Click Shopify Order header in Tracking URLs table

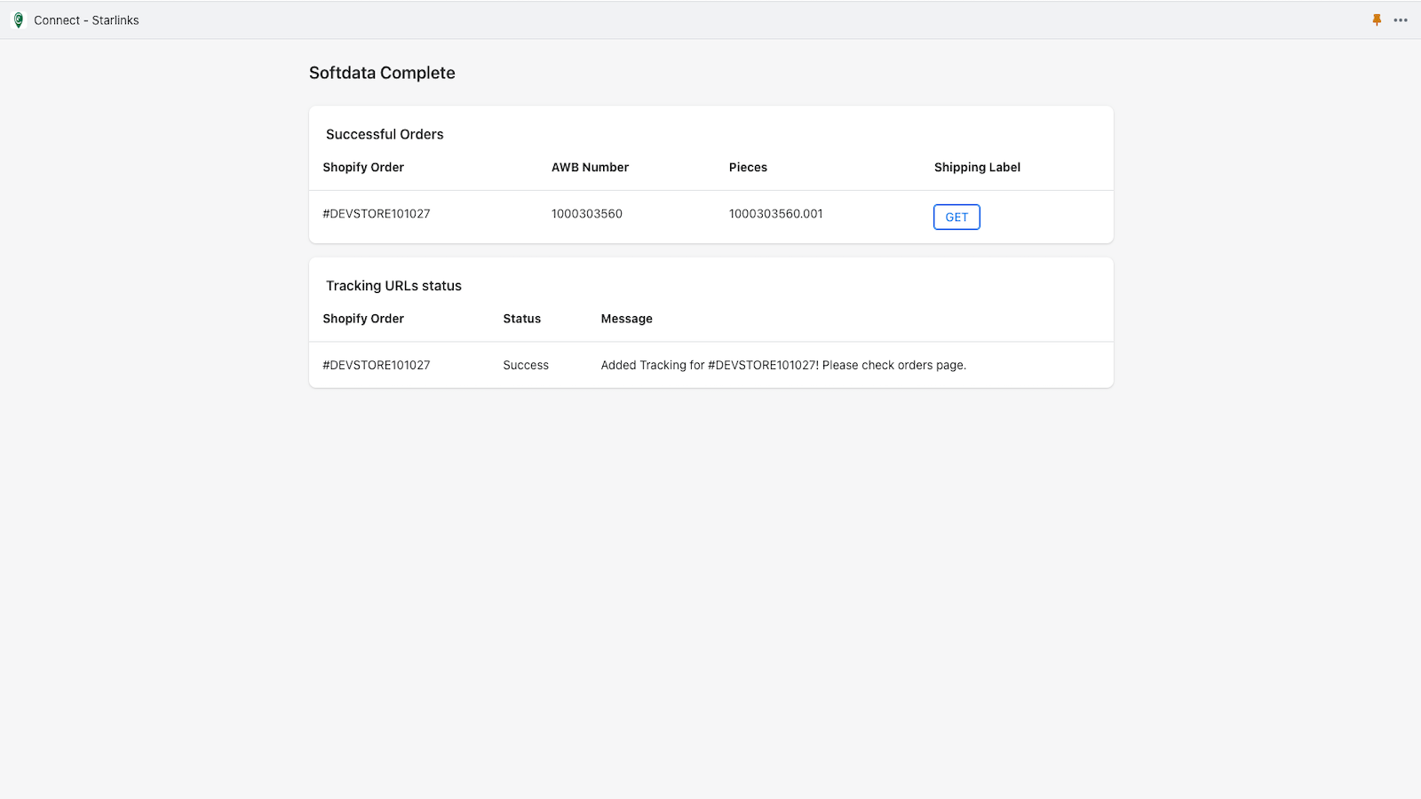coord(363,319)
